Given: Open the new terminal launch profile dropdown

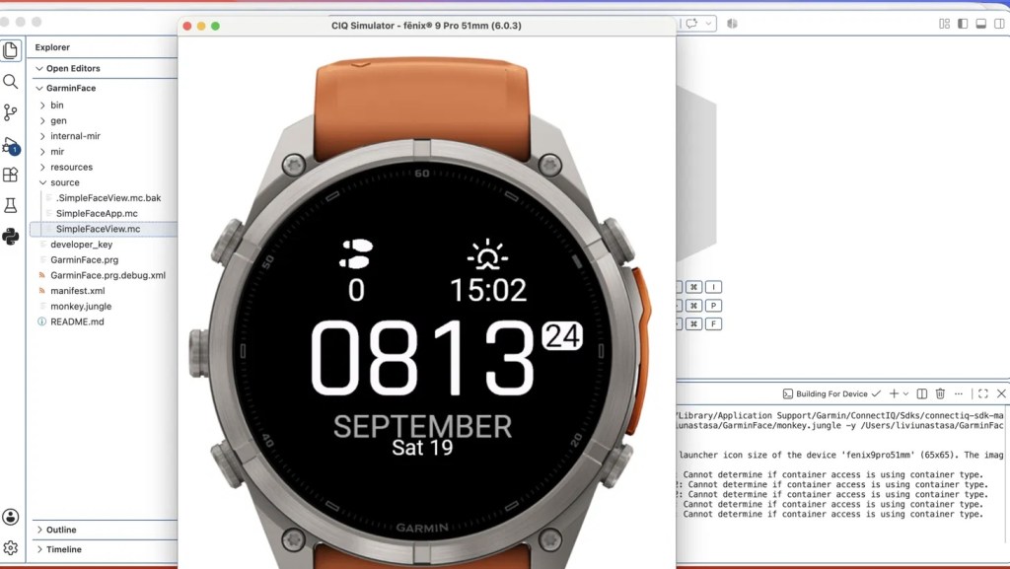Looking at the screenshot, I should pyautogui.click(x=905, y=393).
